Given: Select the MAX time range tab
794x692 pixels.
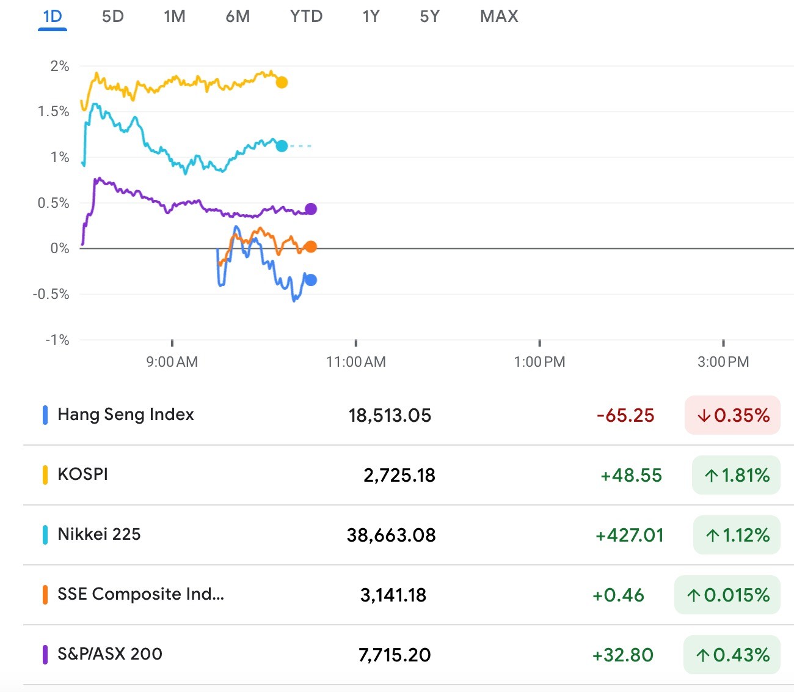Looking at the screenshot, I should click(x=499, y=17).
